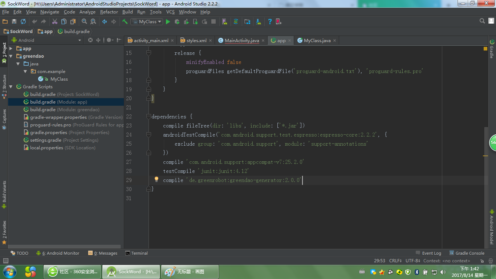Viewport: 496px width, 279px height.
Task: Click the Find magnifier icon in toolbar
Action: point(84,22)
